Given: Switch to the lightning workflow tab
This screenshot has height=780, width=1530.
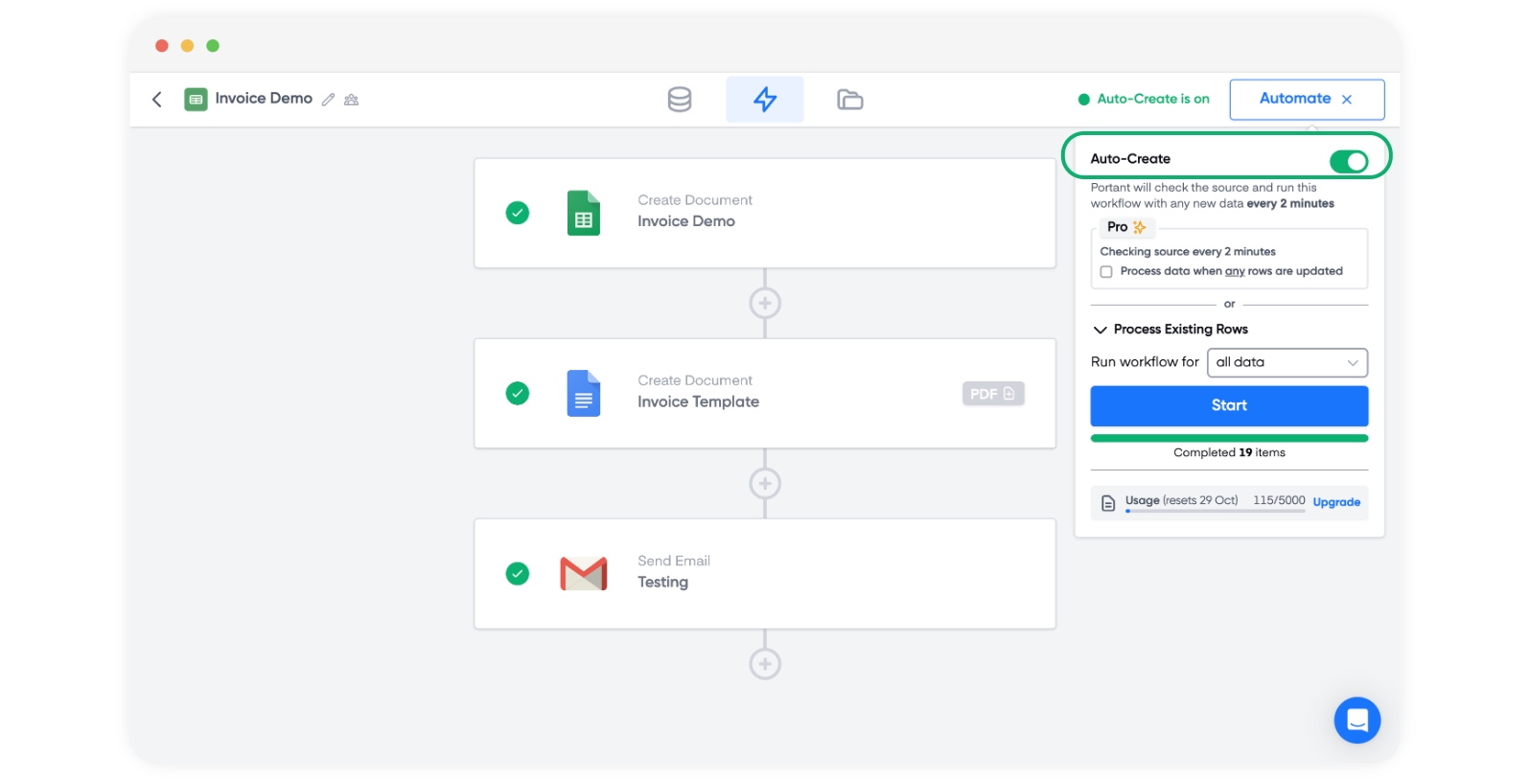Looking at the screenshot, I should pyautogui.click(x=765, y=100).
